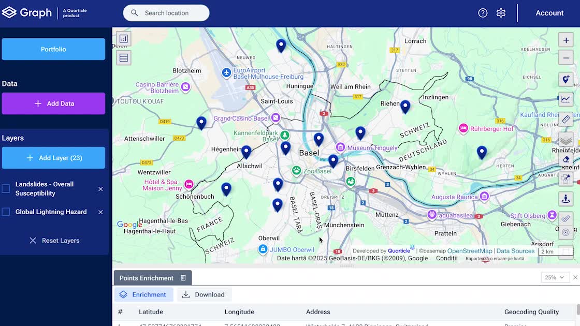Remove the Landslides - Overall Susceptibility layer
This screenshot has height=326, width=580.
pos(100,189)
